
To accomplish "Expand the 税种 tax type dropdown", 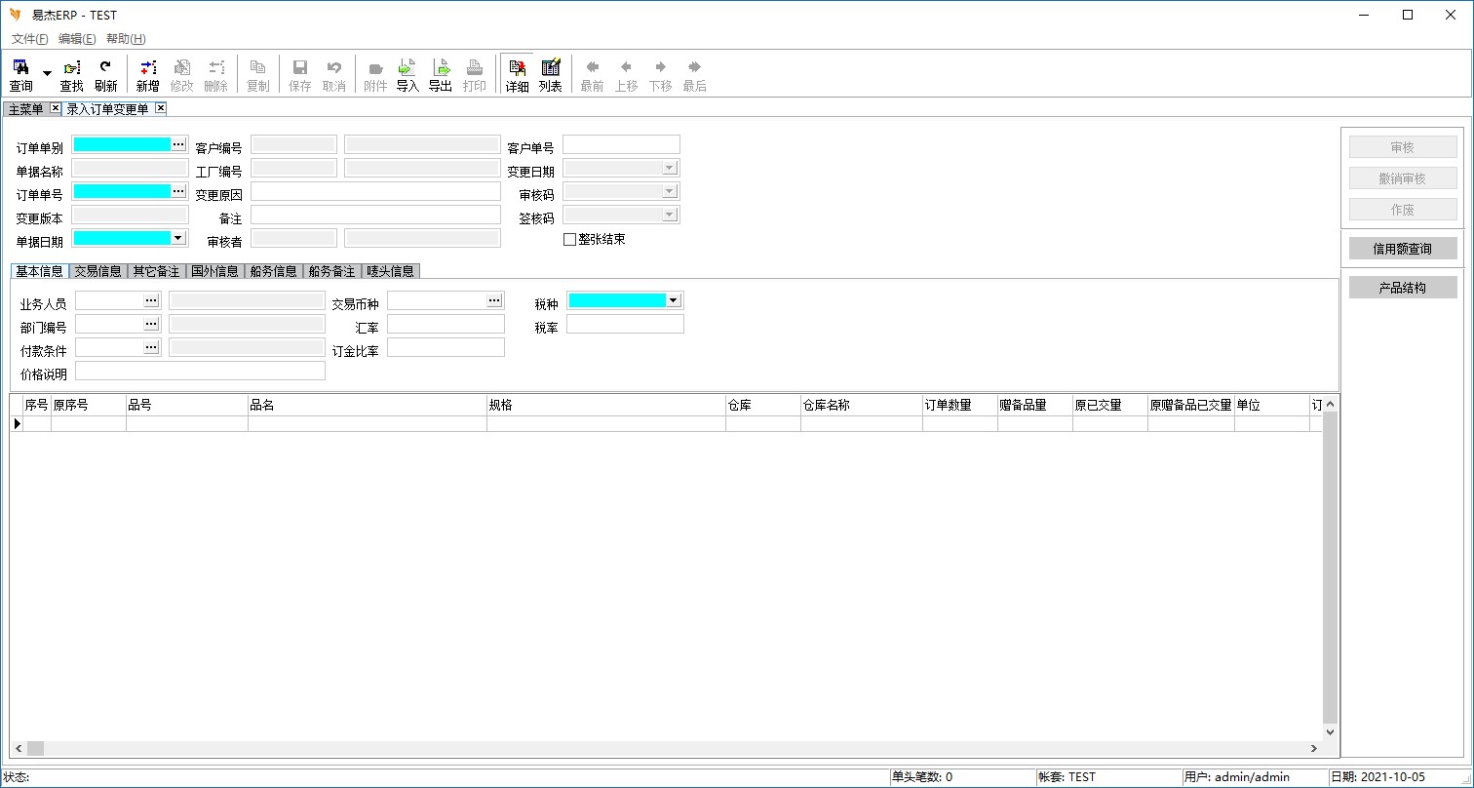I will click(673, 300).
